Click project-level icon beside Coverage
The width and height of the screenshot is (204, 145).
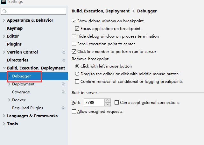click(64, 92)
